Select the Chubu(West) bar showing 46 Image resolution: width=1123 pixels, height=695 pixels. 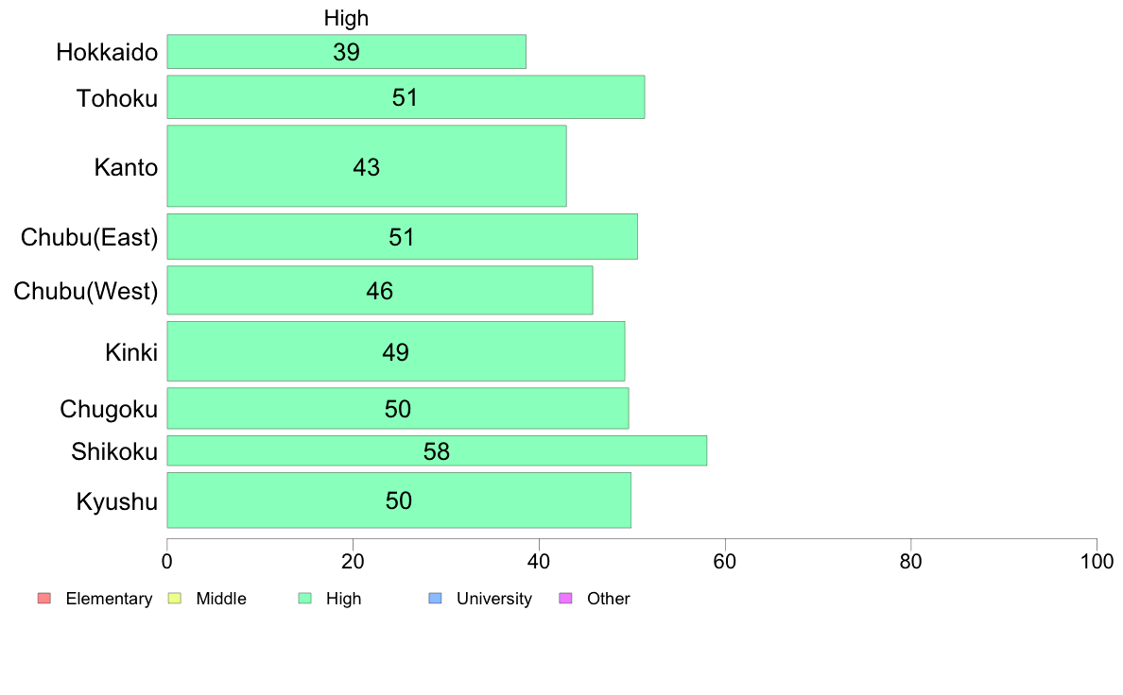click(380, 290)
